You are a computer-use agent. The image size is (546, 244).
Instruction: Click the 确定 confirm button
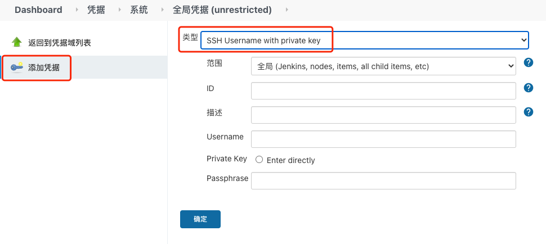pos(200,219)
